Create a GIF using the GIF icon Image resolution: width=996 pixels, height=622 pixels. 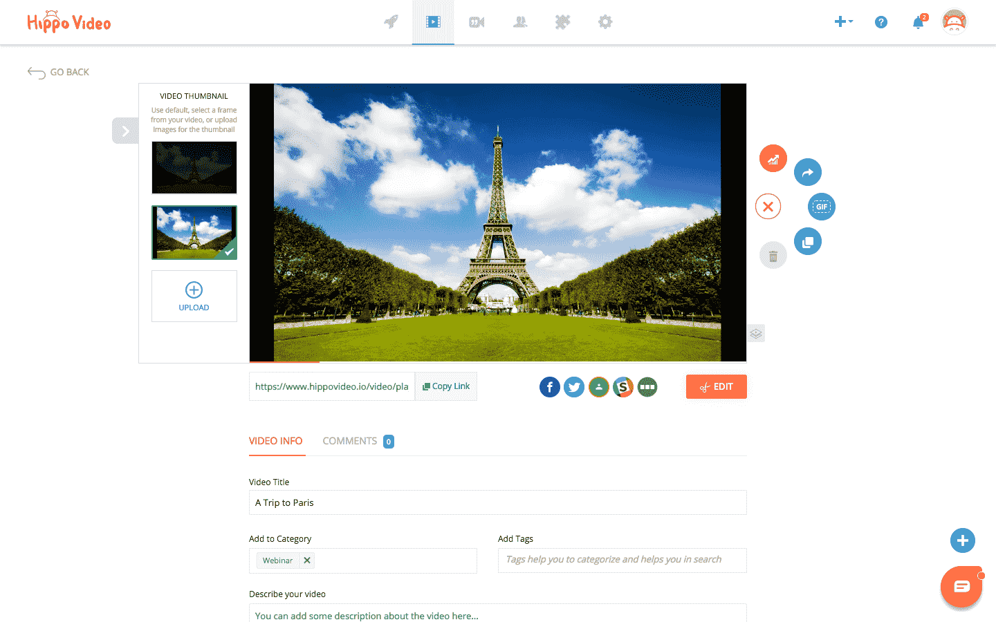tap(821, 206)
